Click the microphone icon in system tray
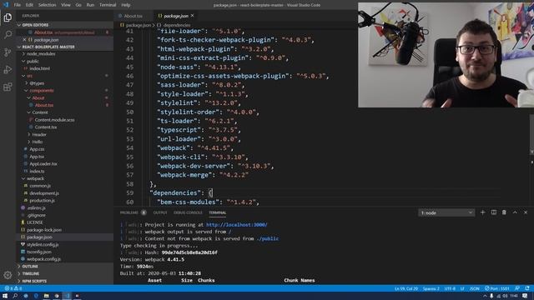 [x=491, y=296]
